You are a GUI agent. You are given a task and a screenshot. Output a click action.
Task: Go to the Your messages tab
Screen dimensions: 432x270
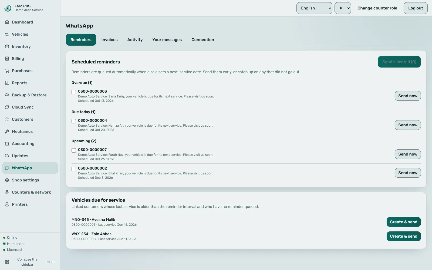tap(167, 40)
